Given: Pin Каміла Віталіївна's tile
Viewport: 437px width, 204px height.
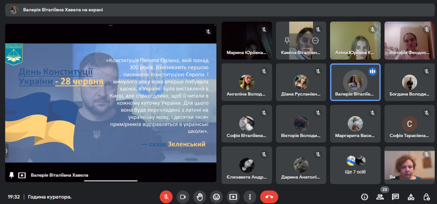Looking at the screenshot, I should (x=287, y=40).
